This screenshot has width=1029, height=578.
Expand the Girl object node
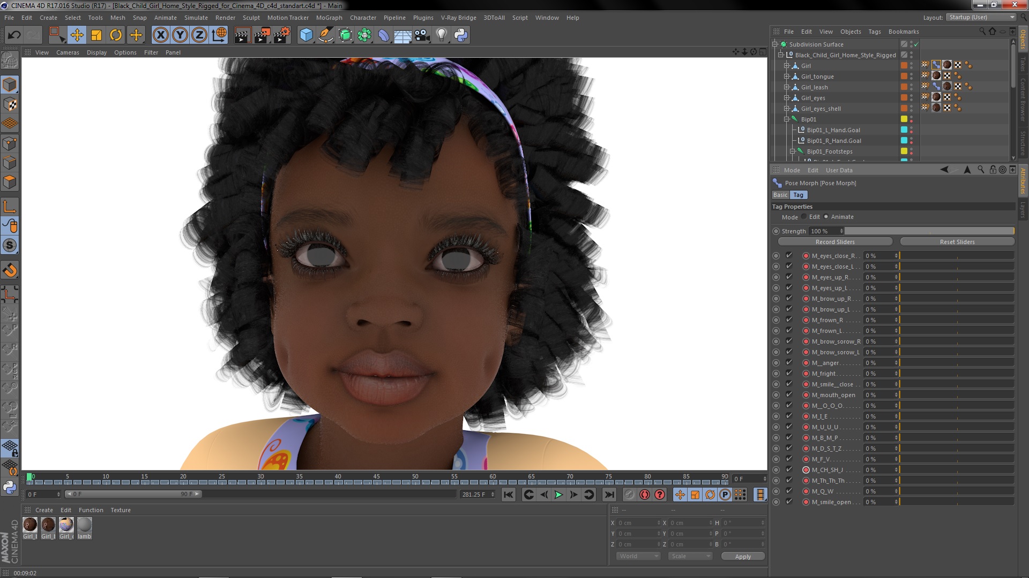click(x=787, y=66)
